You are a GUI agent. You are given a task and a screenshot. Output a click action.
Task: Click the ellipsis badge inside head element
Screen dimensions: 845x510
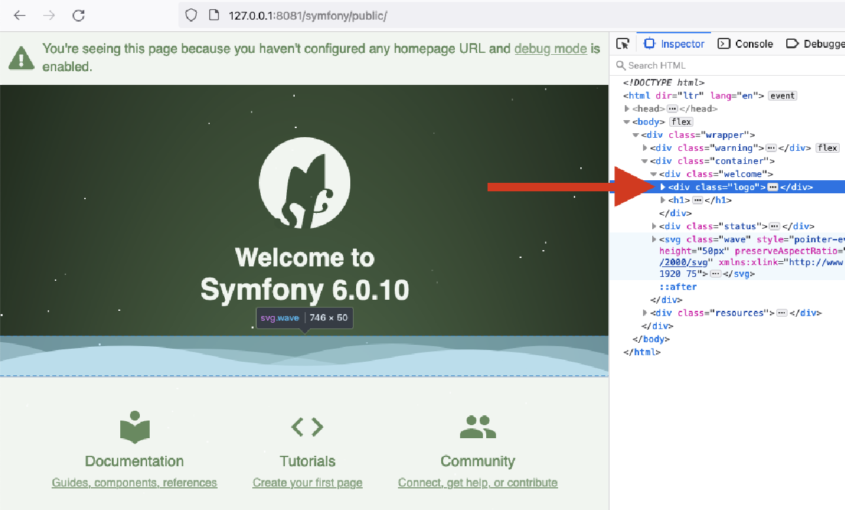click(x=672, y=109)
